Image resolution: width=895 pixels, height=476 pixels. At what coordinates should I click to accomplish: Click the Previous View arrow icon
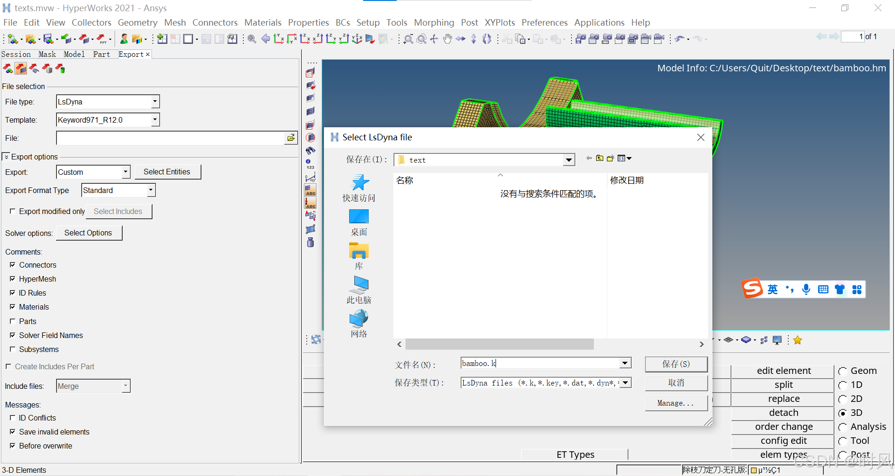[266, 39]
